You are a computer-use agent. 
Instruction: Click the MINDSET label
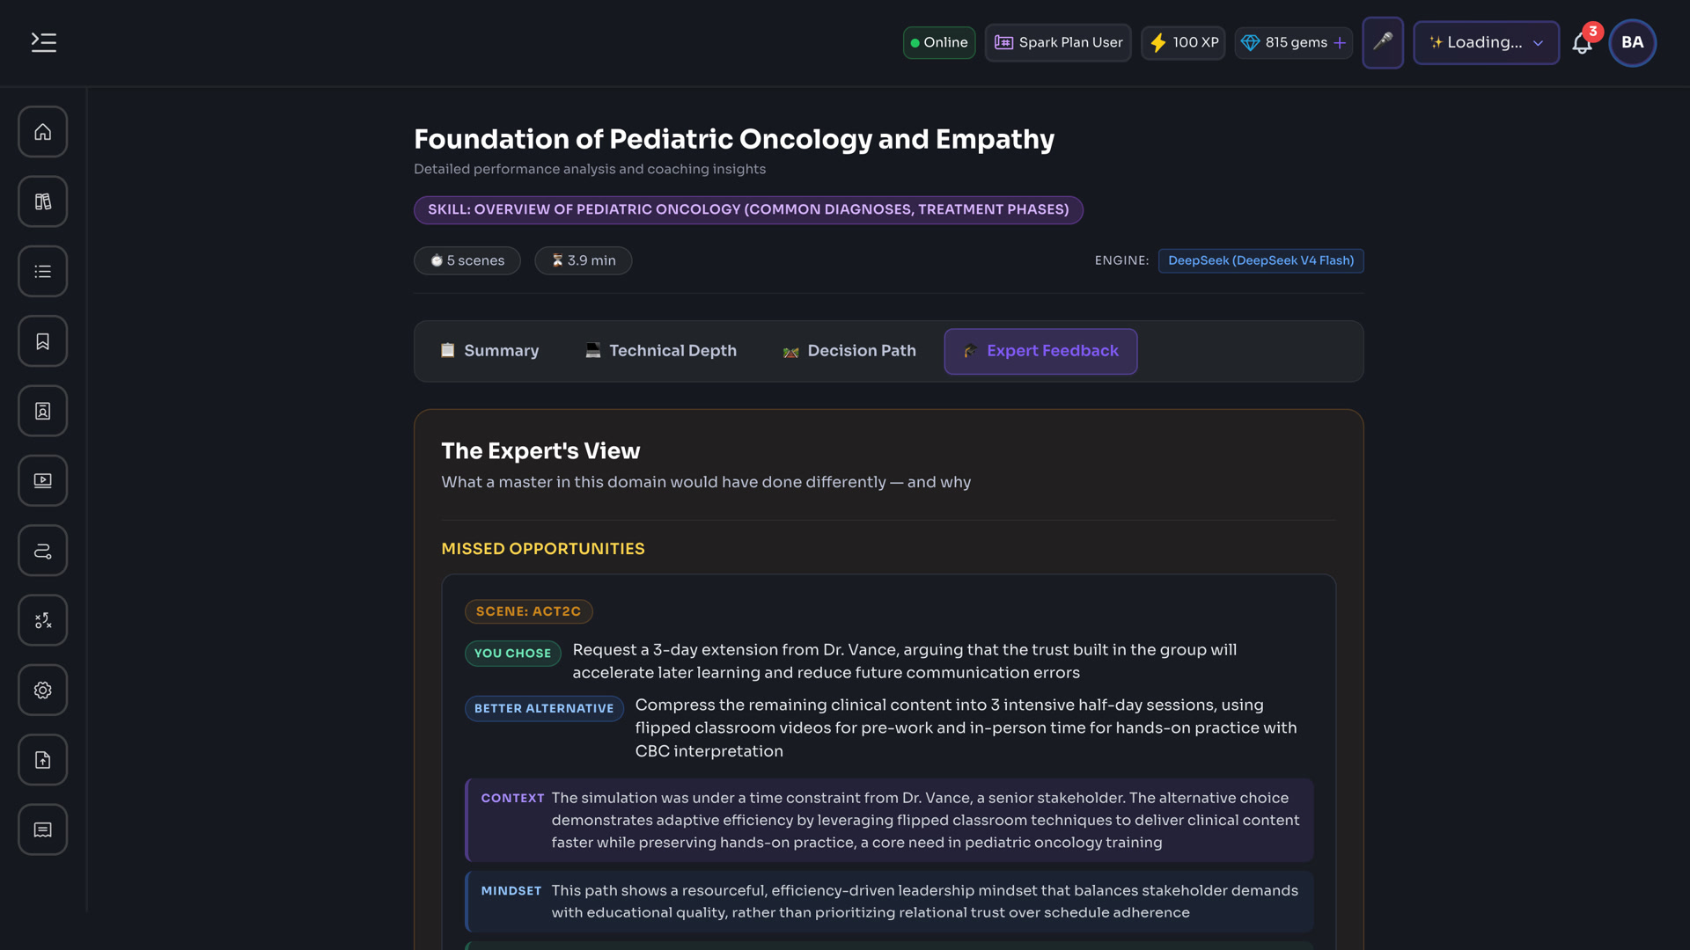pos(511,891)
